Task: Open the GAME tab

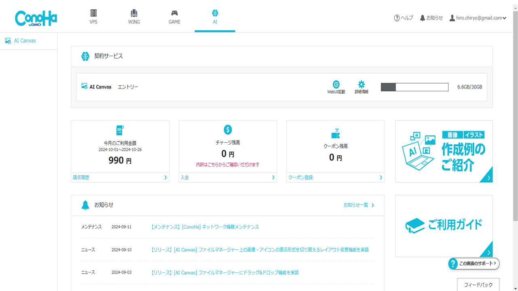Action: [x=174, y=16]
